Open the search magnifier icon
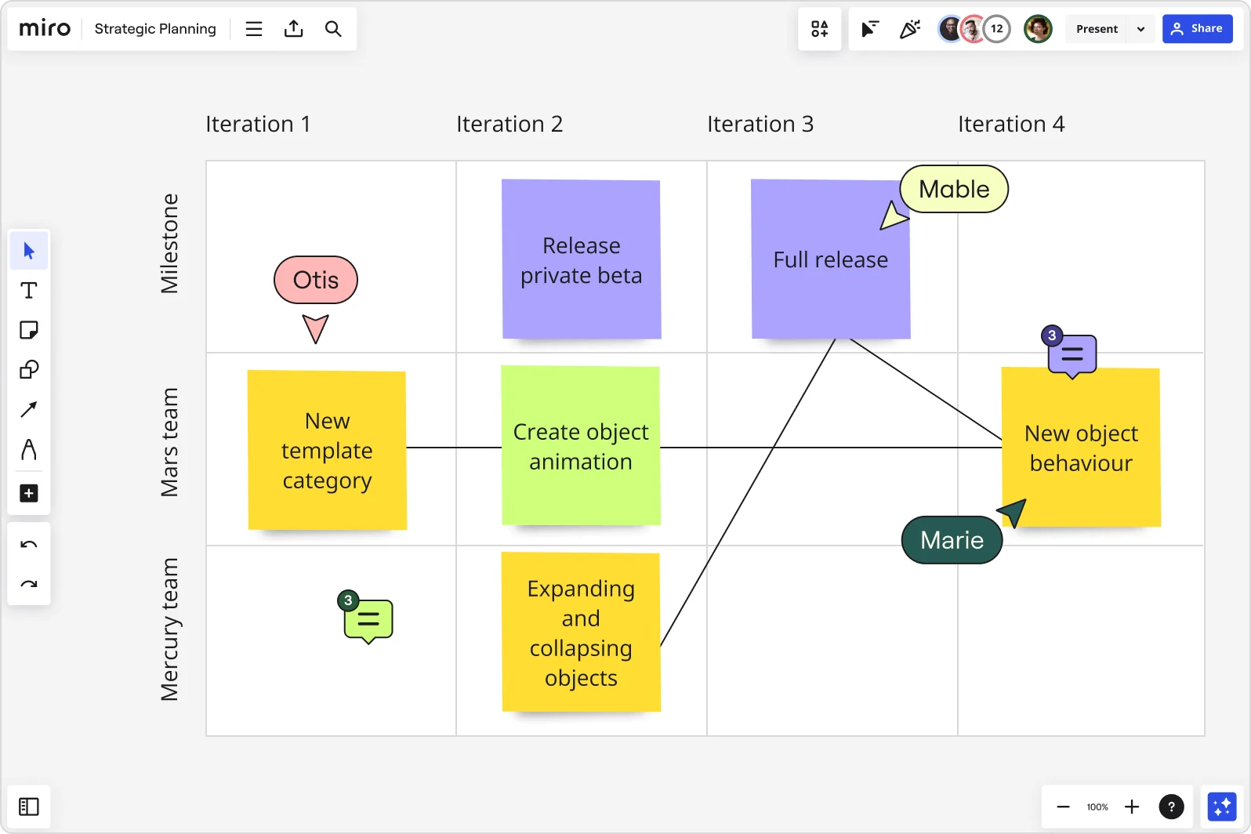The image size is (1251, 834). pyautogui.click(x=333, y=29)
